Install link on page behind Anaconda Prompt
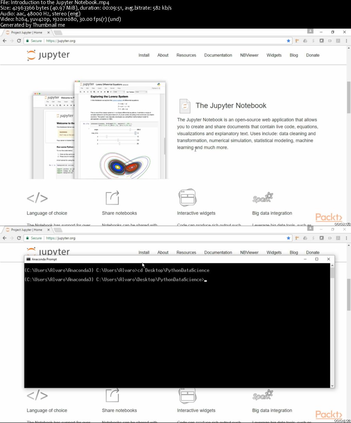Viewport: 351px width, 423px height. click(x=144, y=252)
